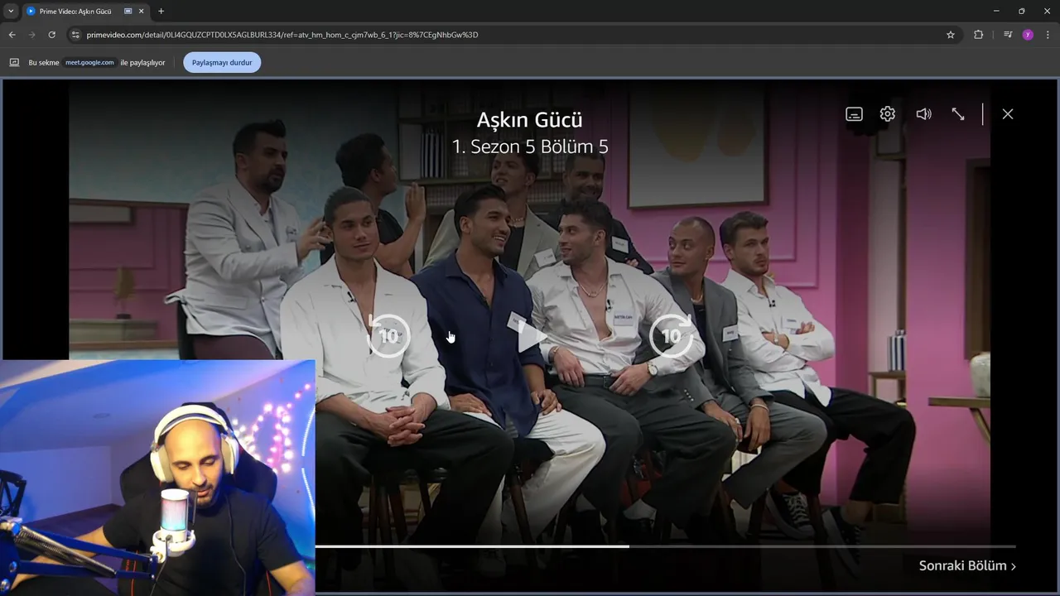Focus the primevideo.com address bar
1060x596 pixels.
tap(282, 35)
